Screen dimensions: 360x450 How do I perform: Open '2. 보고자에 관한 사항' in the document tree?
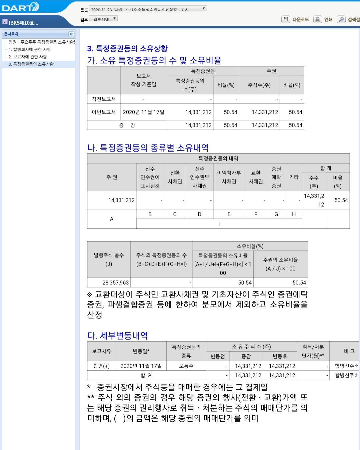point(28,57)
